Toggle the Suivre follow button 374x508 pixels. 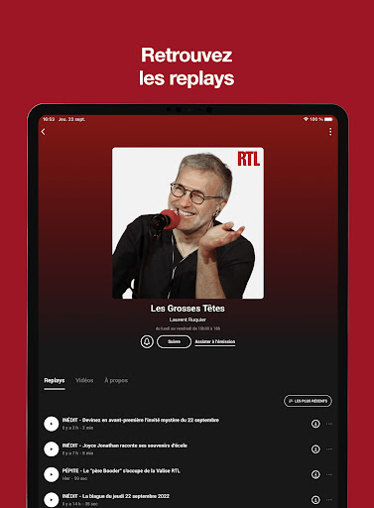pos(174,341)
